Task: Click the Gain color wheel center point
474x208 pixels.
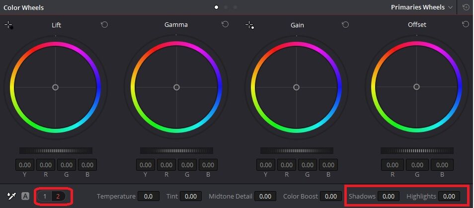Action: pyautogui.click(x=296, y=87)
